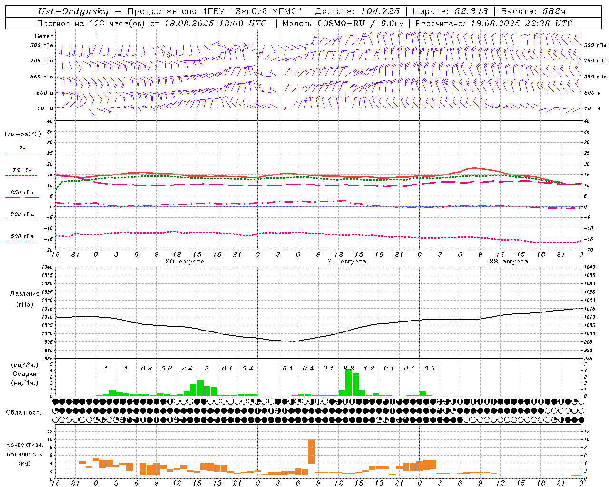Click the (мм/1ч.) precipitation unit label

25,382
